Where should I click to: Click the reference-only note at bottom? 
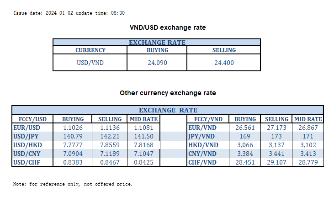[x=73, y=184]
